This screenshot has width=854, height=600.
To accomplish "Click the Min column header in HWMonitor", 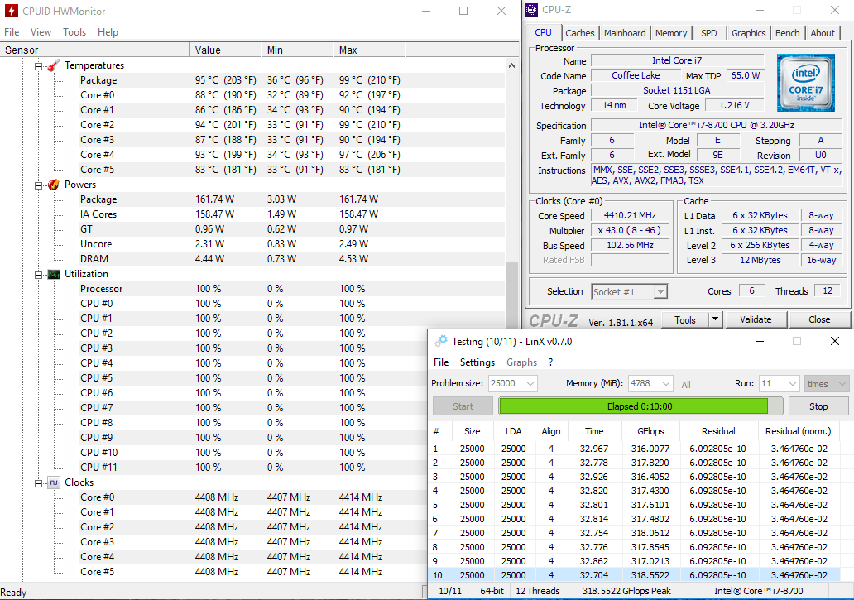I will pyautogui.click(x=297, y=50).
